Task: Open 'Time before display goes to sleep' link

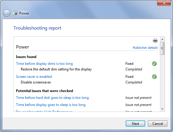Action: (x=51, y=105)
